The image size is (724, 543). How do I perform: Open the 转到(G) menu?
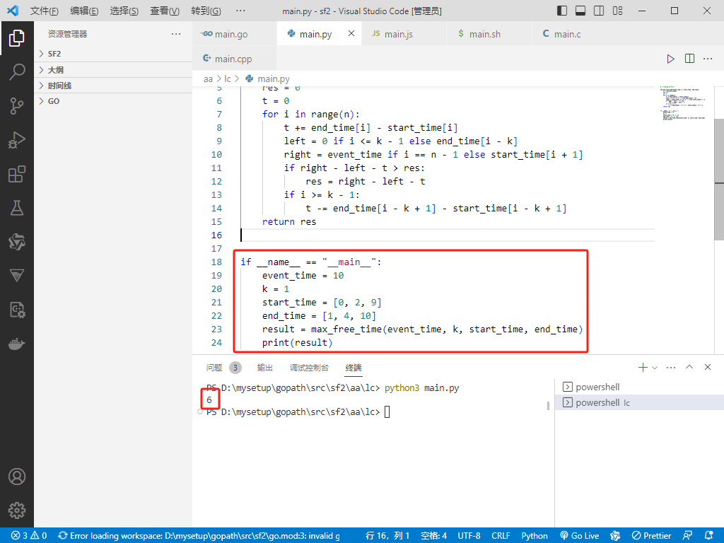pos(206,11)
